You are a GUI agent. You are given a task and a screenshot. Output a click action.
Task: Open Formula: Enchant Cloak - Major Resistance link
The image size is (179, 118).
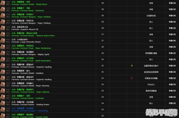click(x=31, y=48)
